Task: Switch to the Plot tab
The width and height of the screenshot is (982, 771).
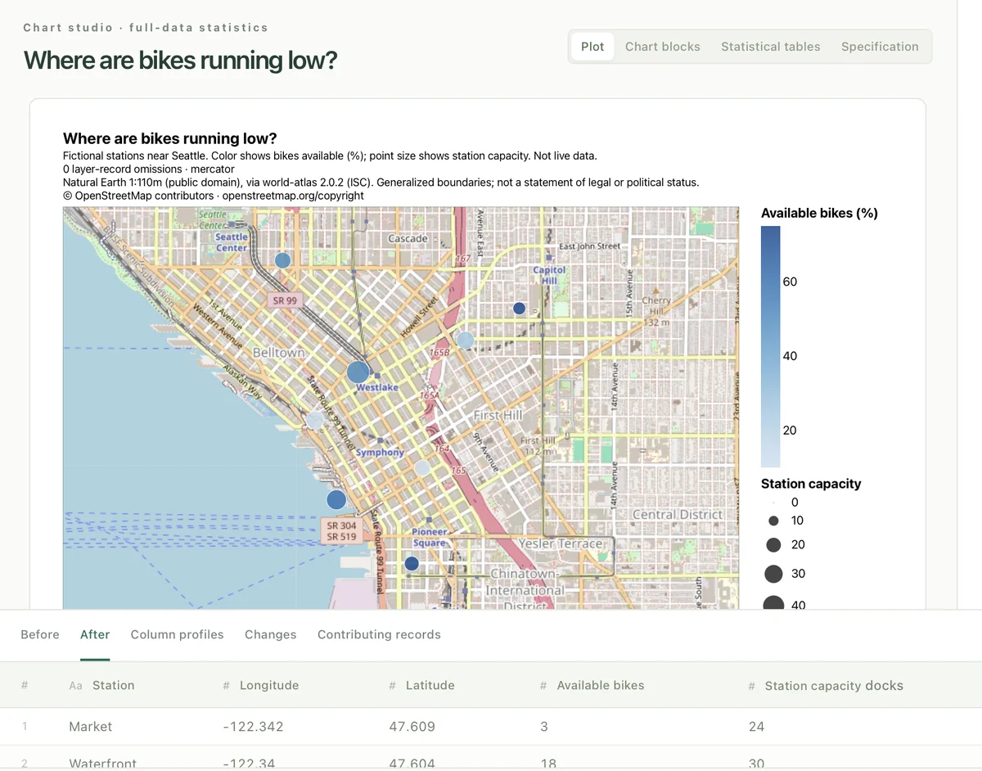Action: (x=592, y=47)
